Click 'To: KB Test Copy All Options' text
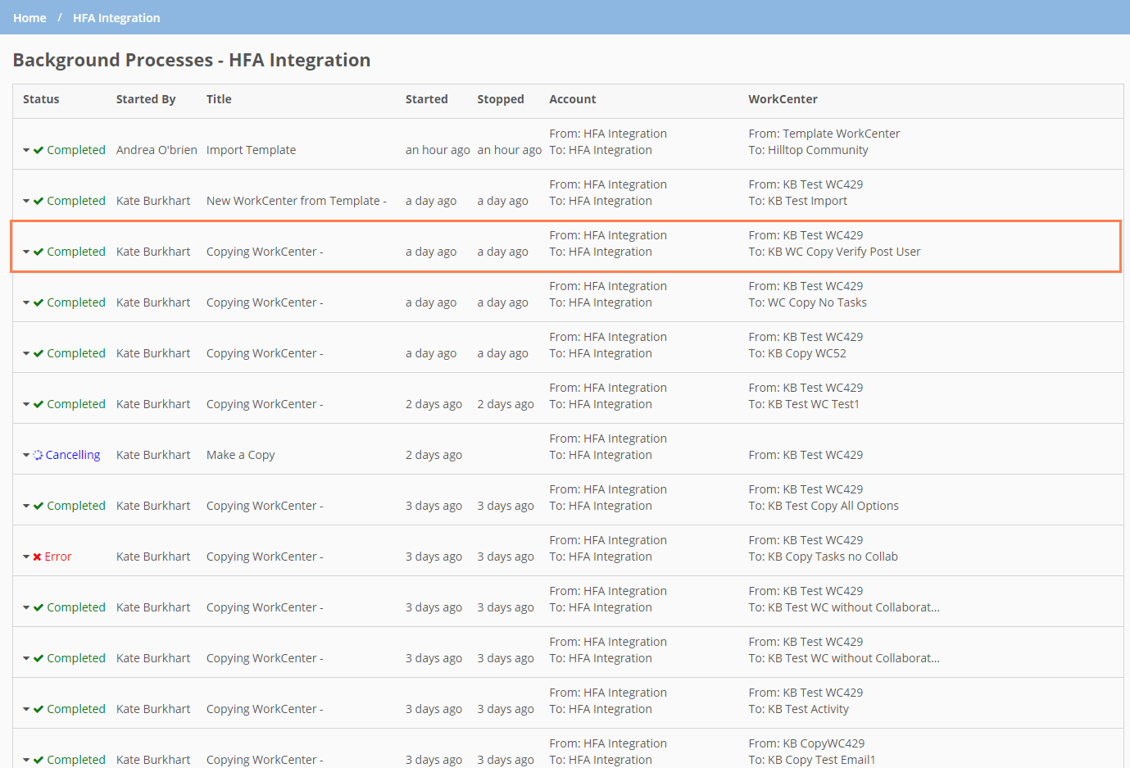The image size is (1130, 768). 824,506
